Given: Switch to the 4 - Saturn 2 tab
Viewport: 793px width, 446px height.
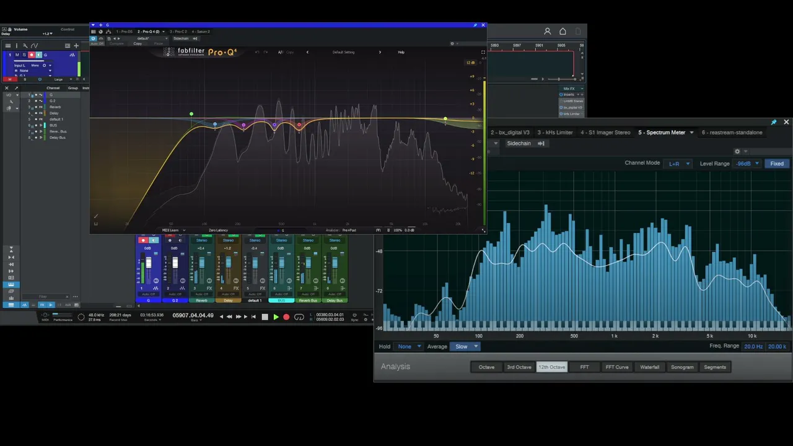Looking at the screenshot, I should [201, 32].
